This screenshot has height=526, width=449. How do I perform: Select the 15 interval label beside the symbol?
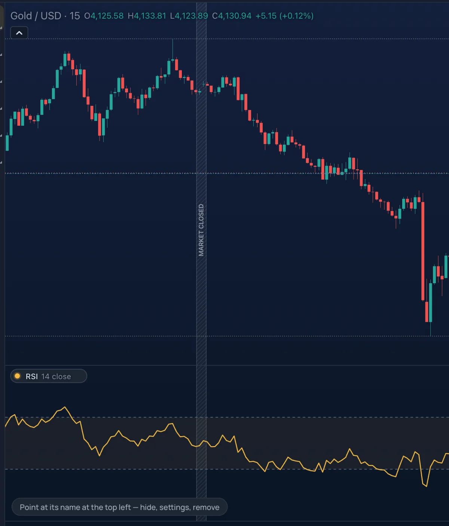[x=75, y=16]
